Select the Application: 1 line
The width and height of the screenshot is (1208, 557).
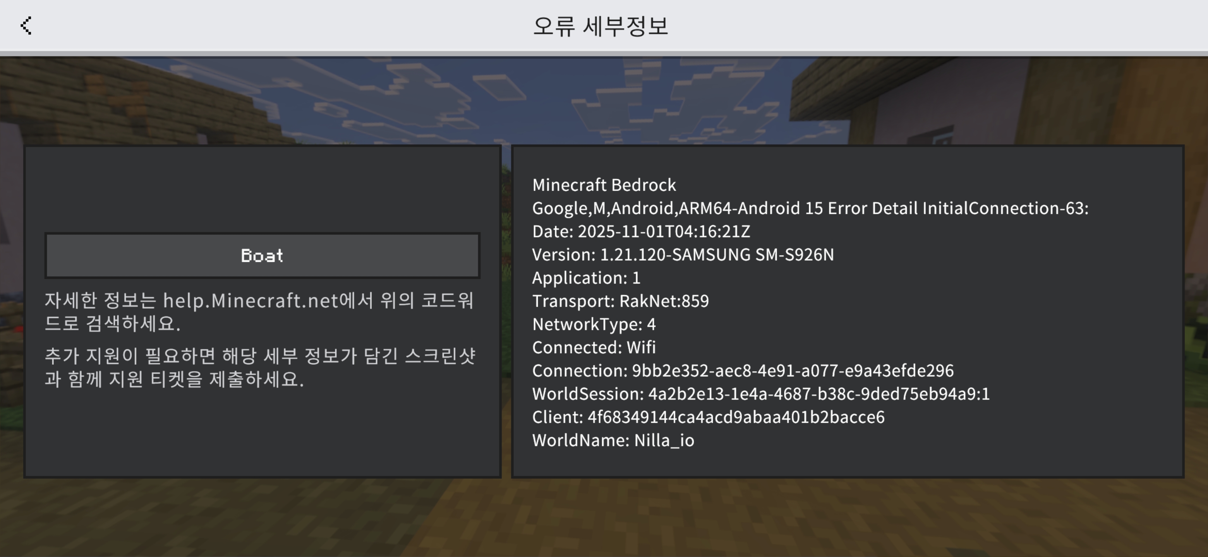point(586,278)
